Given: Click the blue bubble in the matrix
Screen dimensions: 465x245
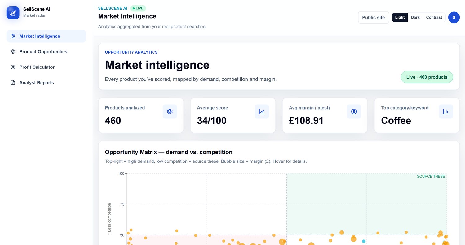Looking at the screenshot, I should pyautogui.click(x=364, y=241).
